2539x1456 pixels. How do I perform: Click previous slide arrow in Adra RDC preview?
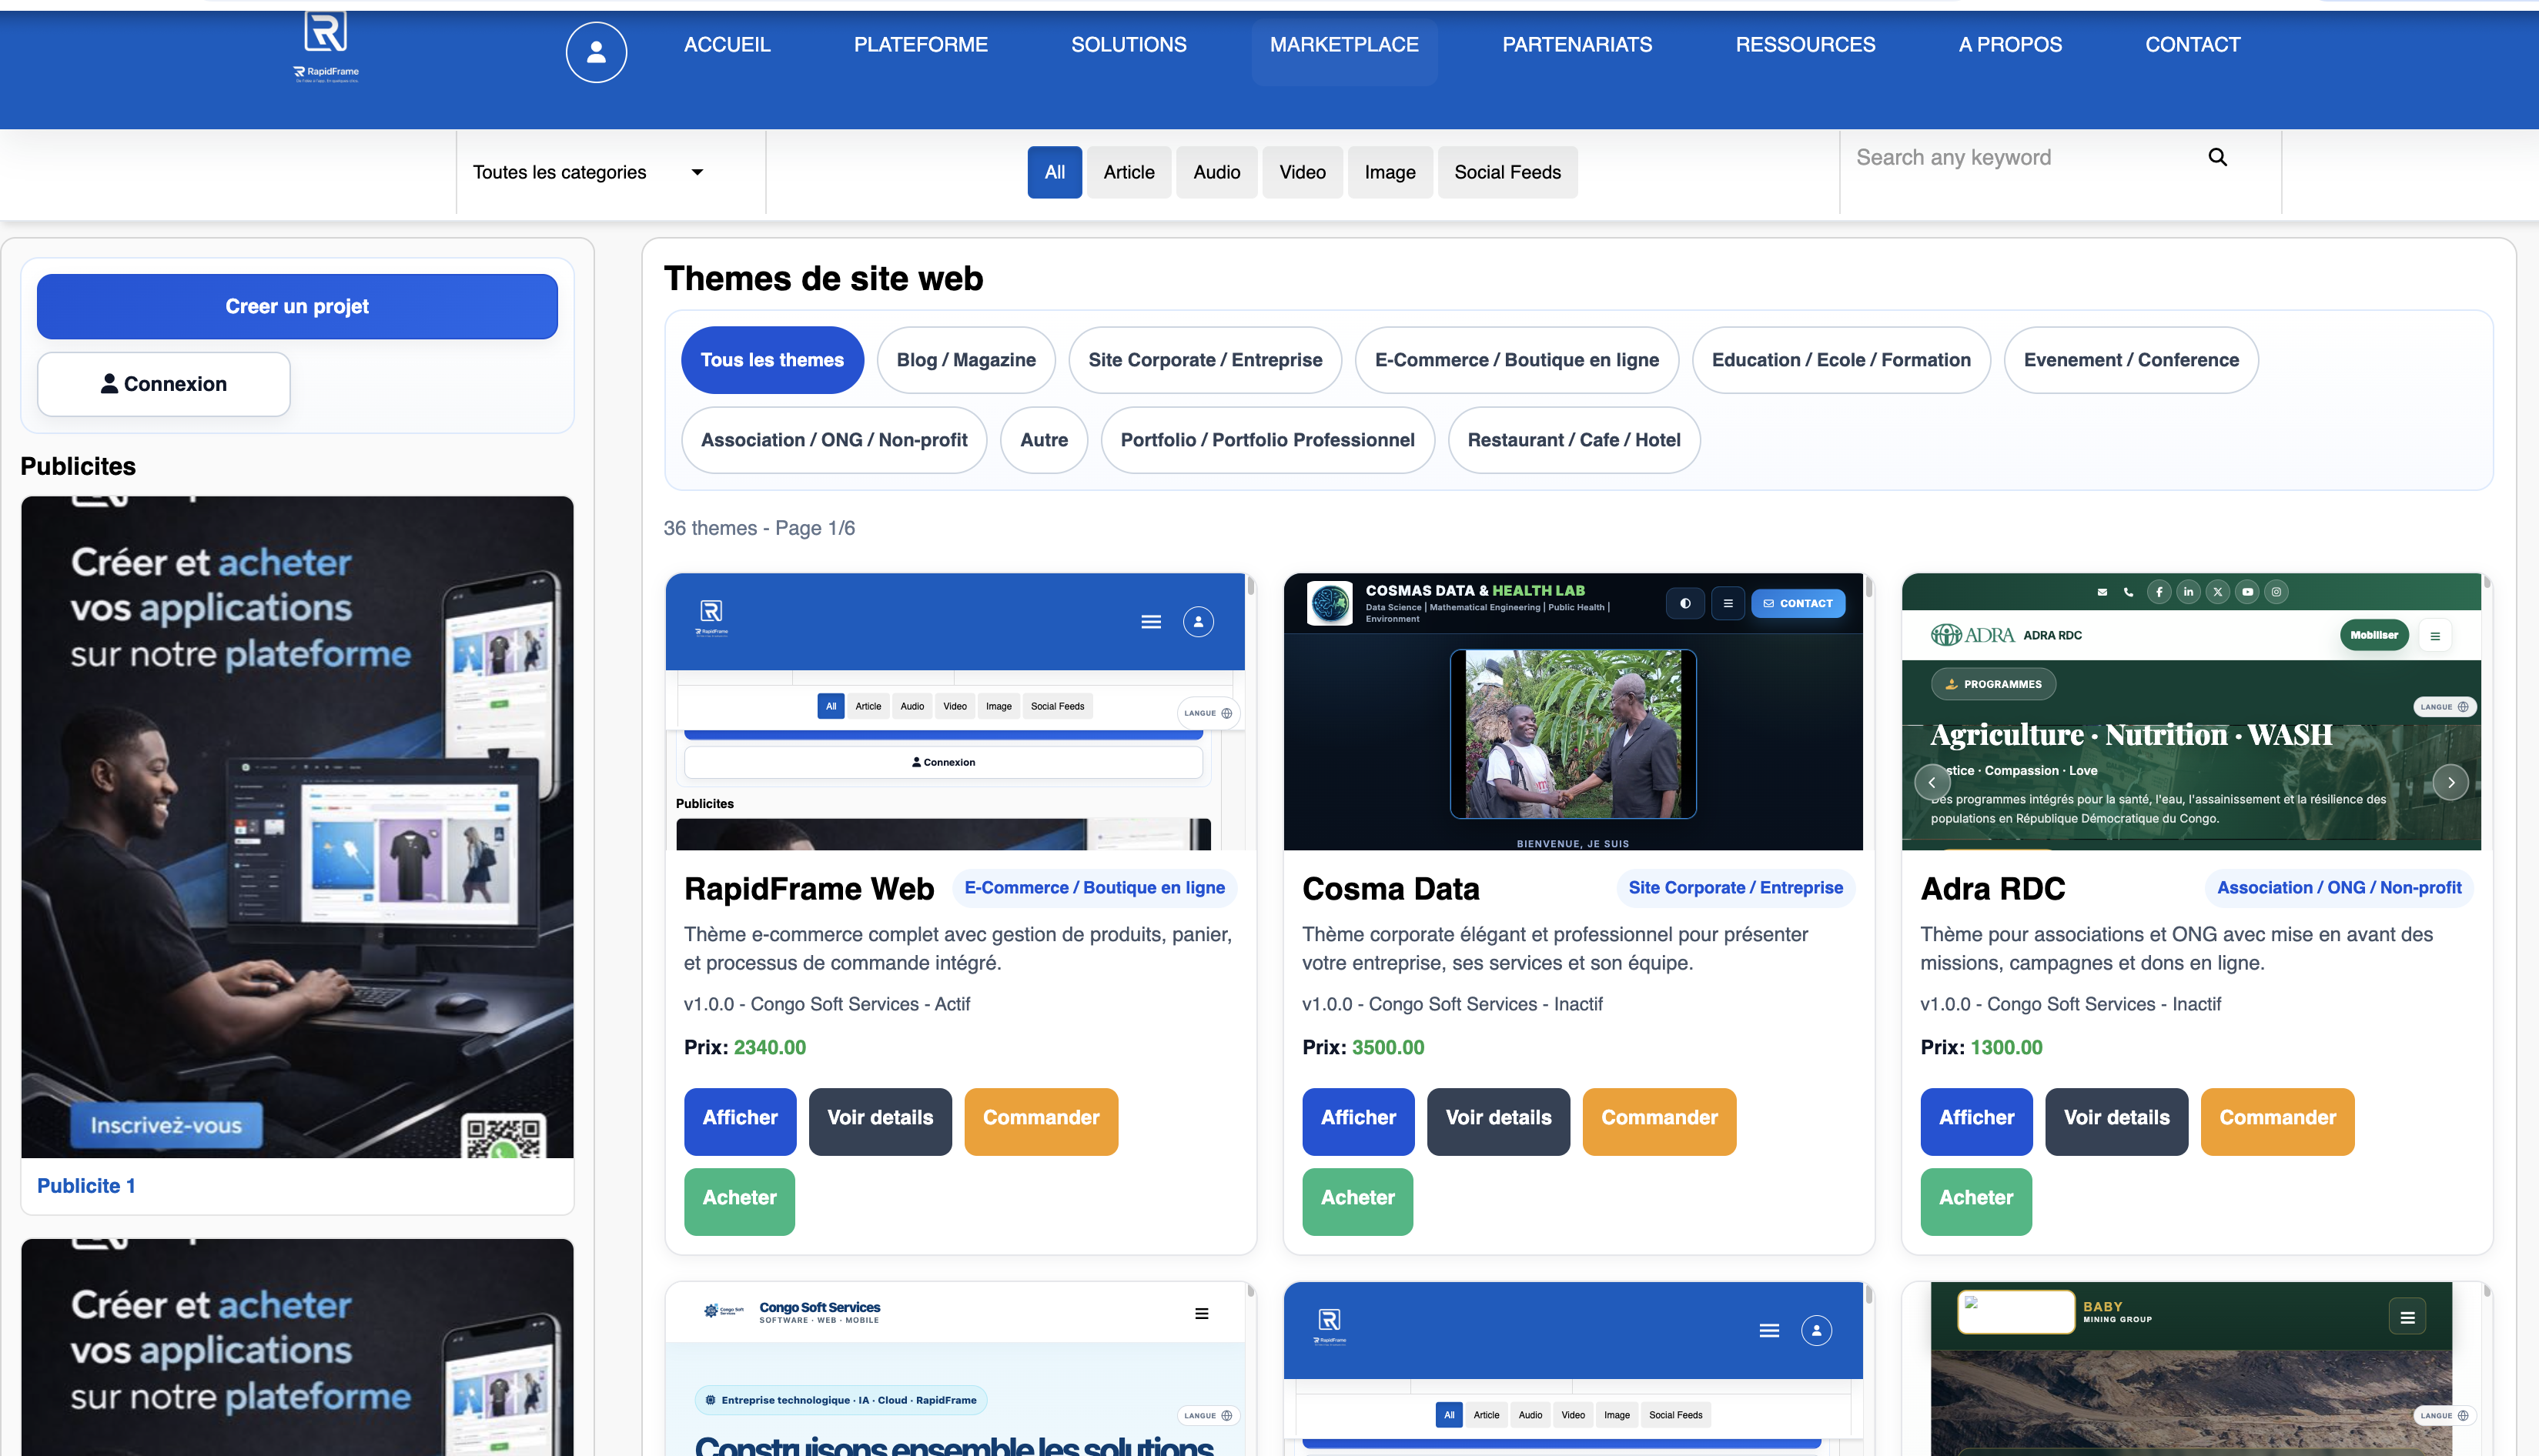click(x=1932, y=782)
